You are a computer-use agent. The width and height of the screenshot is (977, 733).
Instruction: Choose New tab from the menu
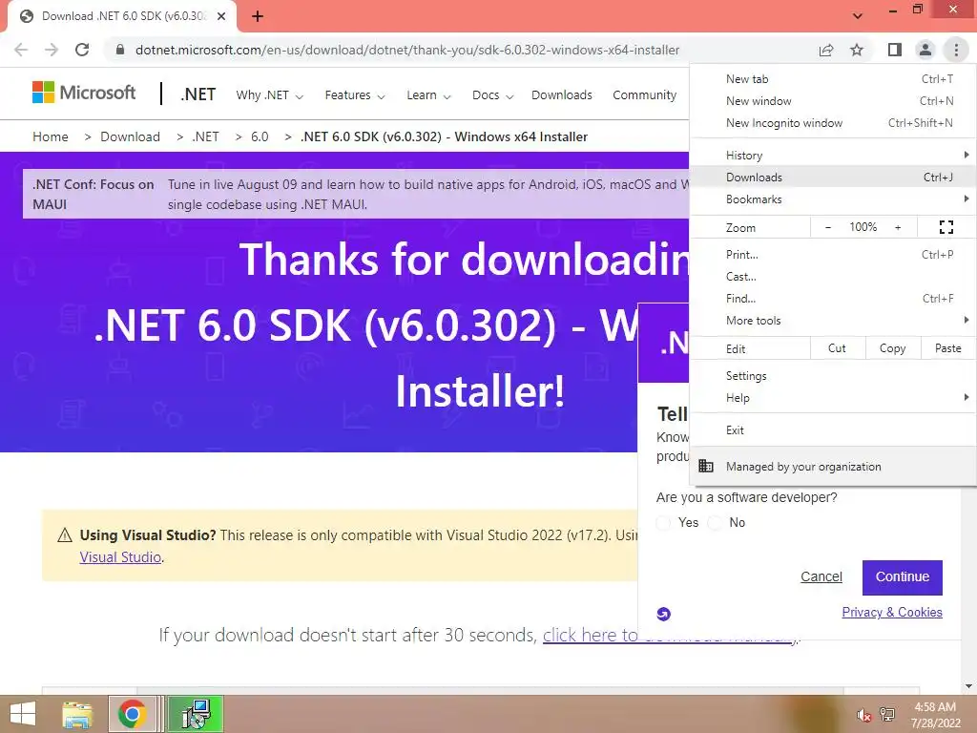[833, 79]
